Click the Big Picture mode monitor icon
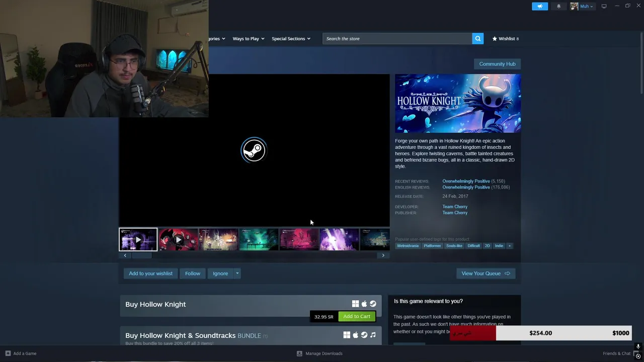 click(604, 6)
